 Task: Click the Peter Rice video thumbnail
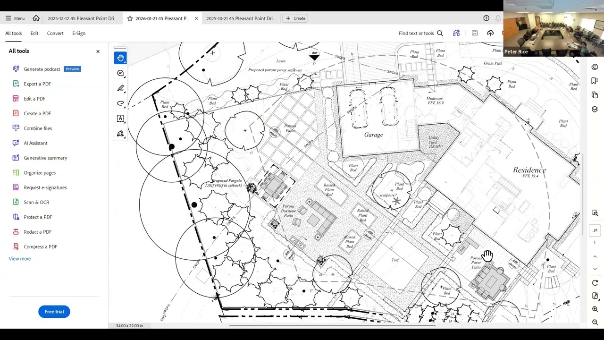(x=554, y=28)
